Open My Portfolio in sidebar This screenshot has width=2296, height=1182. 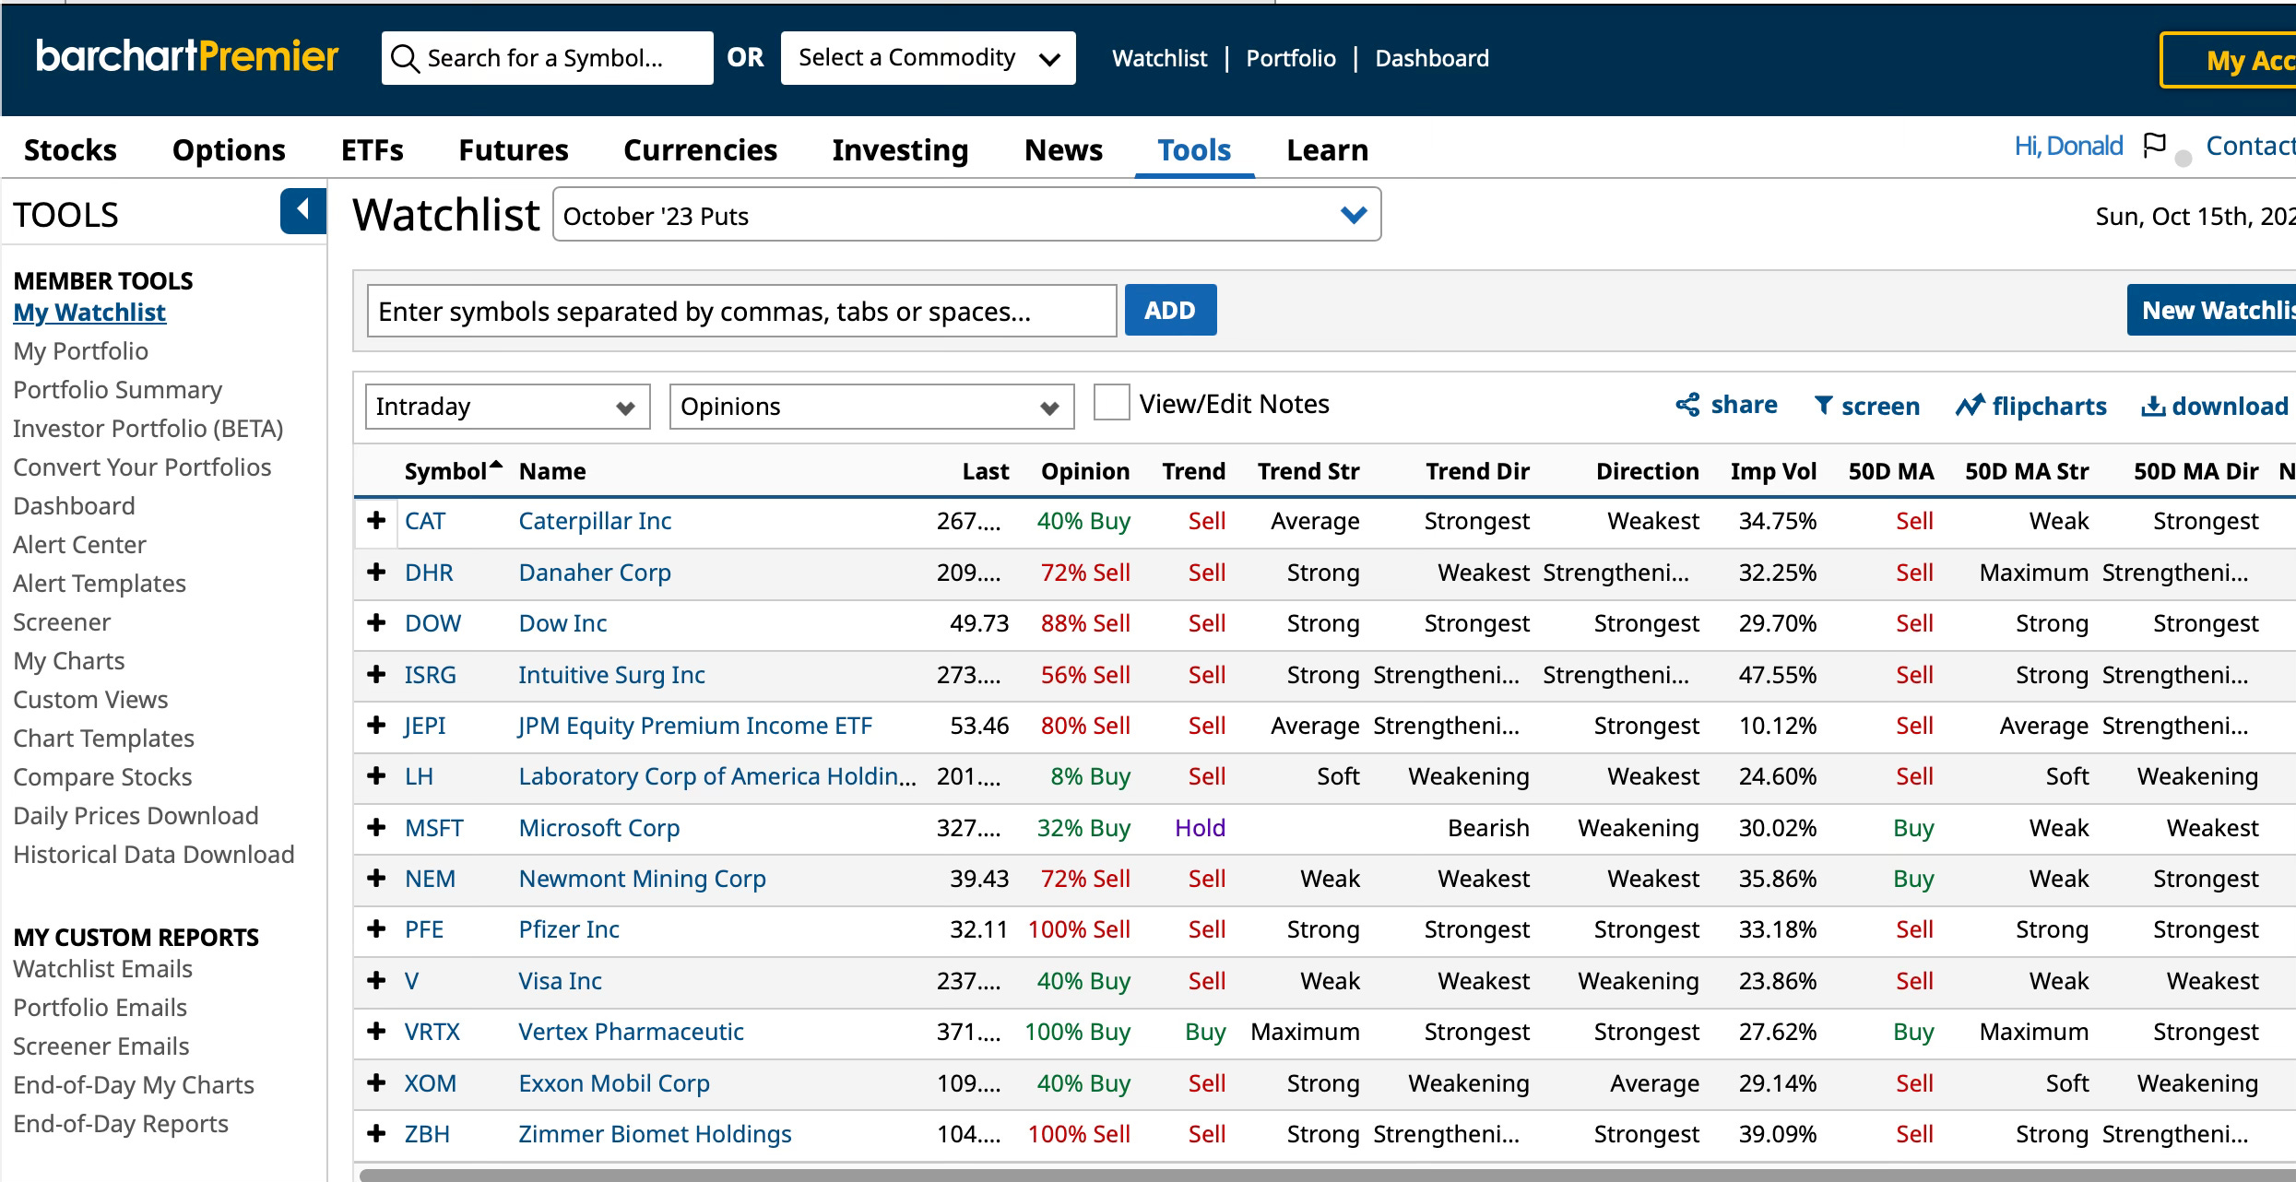(x=80, y=351)
